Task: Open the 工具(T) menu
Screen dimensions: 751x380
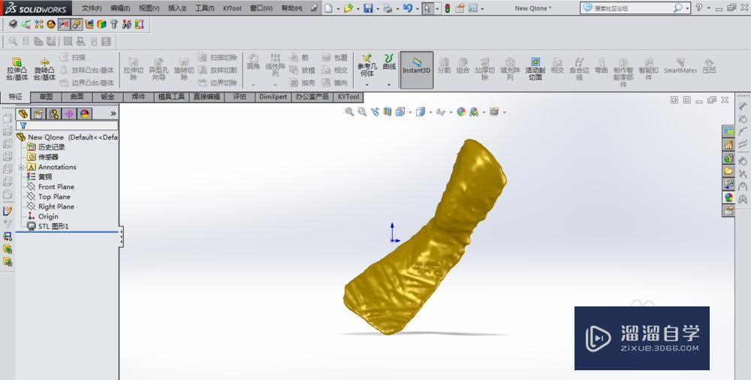Action: 204,8
